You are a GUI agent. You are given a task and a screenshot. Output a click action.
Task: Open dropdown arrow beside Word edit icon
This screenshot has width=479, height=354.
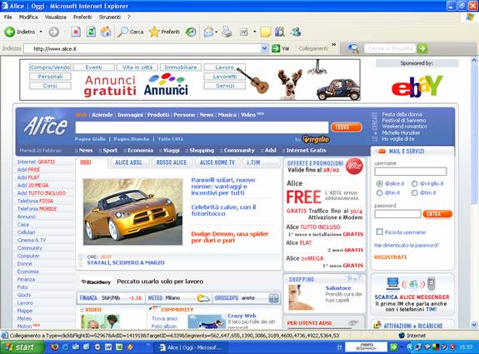tap(254, 32)
